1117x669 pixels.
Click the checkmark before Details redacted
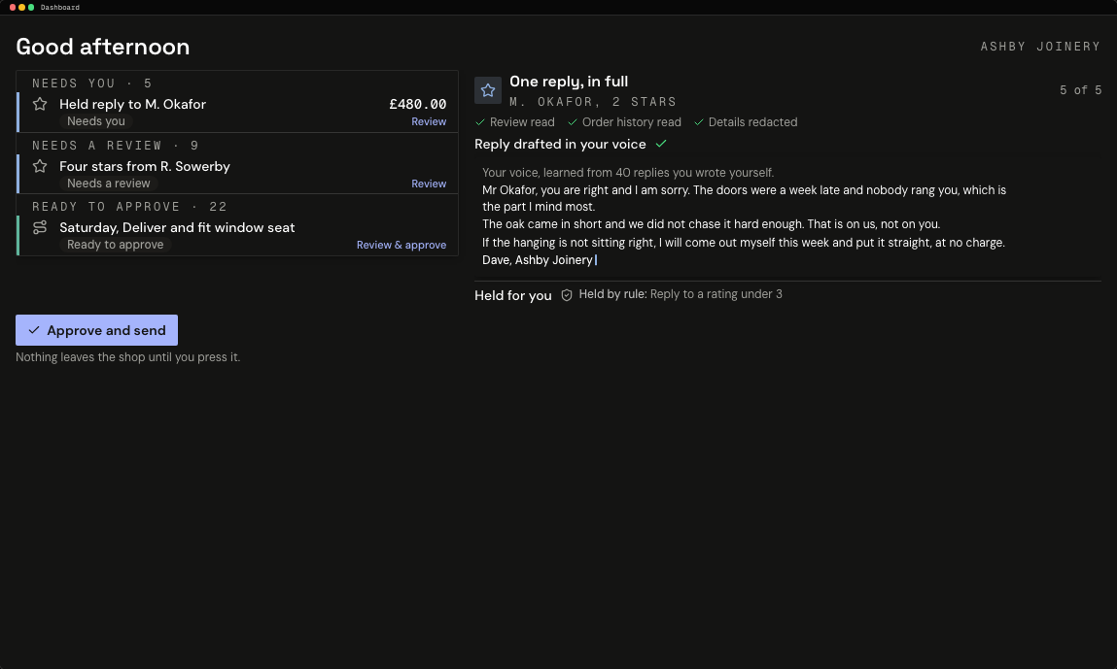pos(699,122)
